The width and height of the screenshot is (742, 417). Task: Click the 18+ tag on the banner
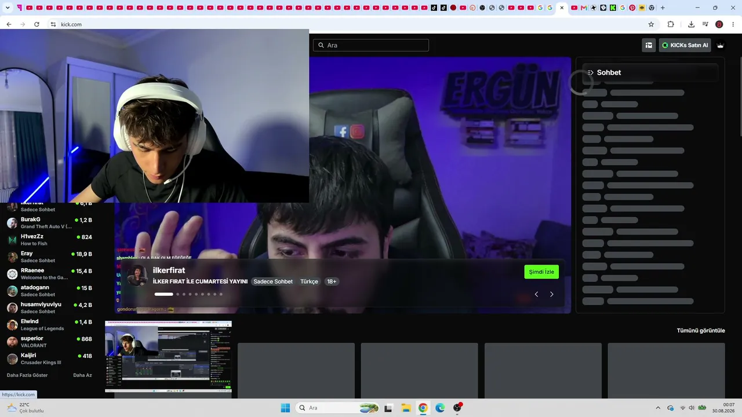click(x=332, y=281)
